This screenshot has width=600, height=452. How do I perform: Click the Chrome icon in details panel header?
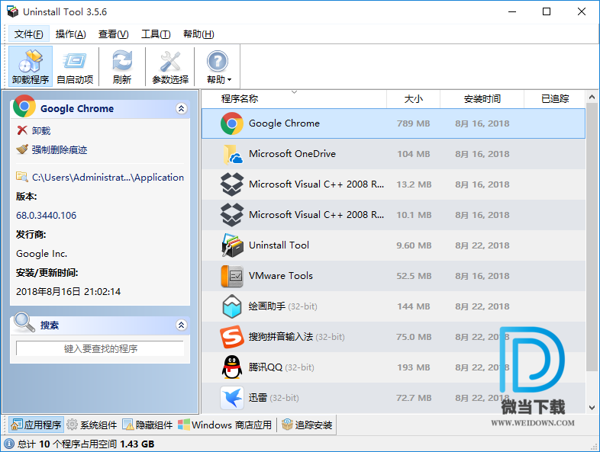(24, 106)
